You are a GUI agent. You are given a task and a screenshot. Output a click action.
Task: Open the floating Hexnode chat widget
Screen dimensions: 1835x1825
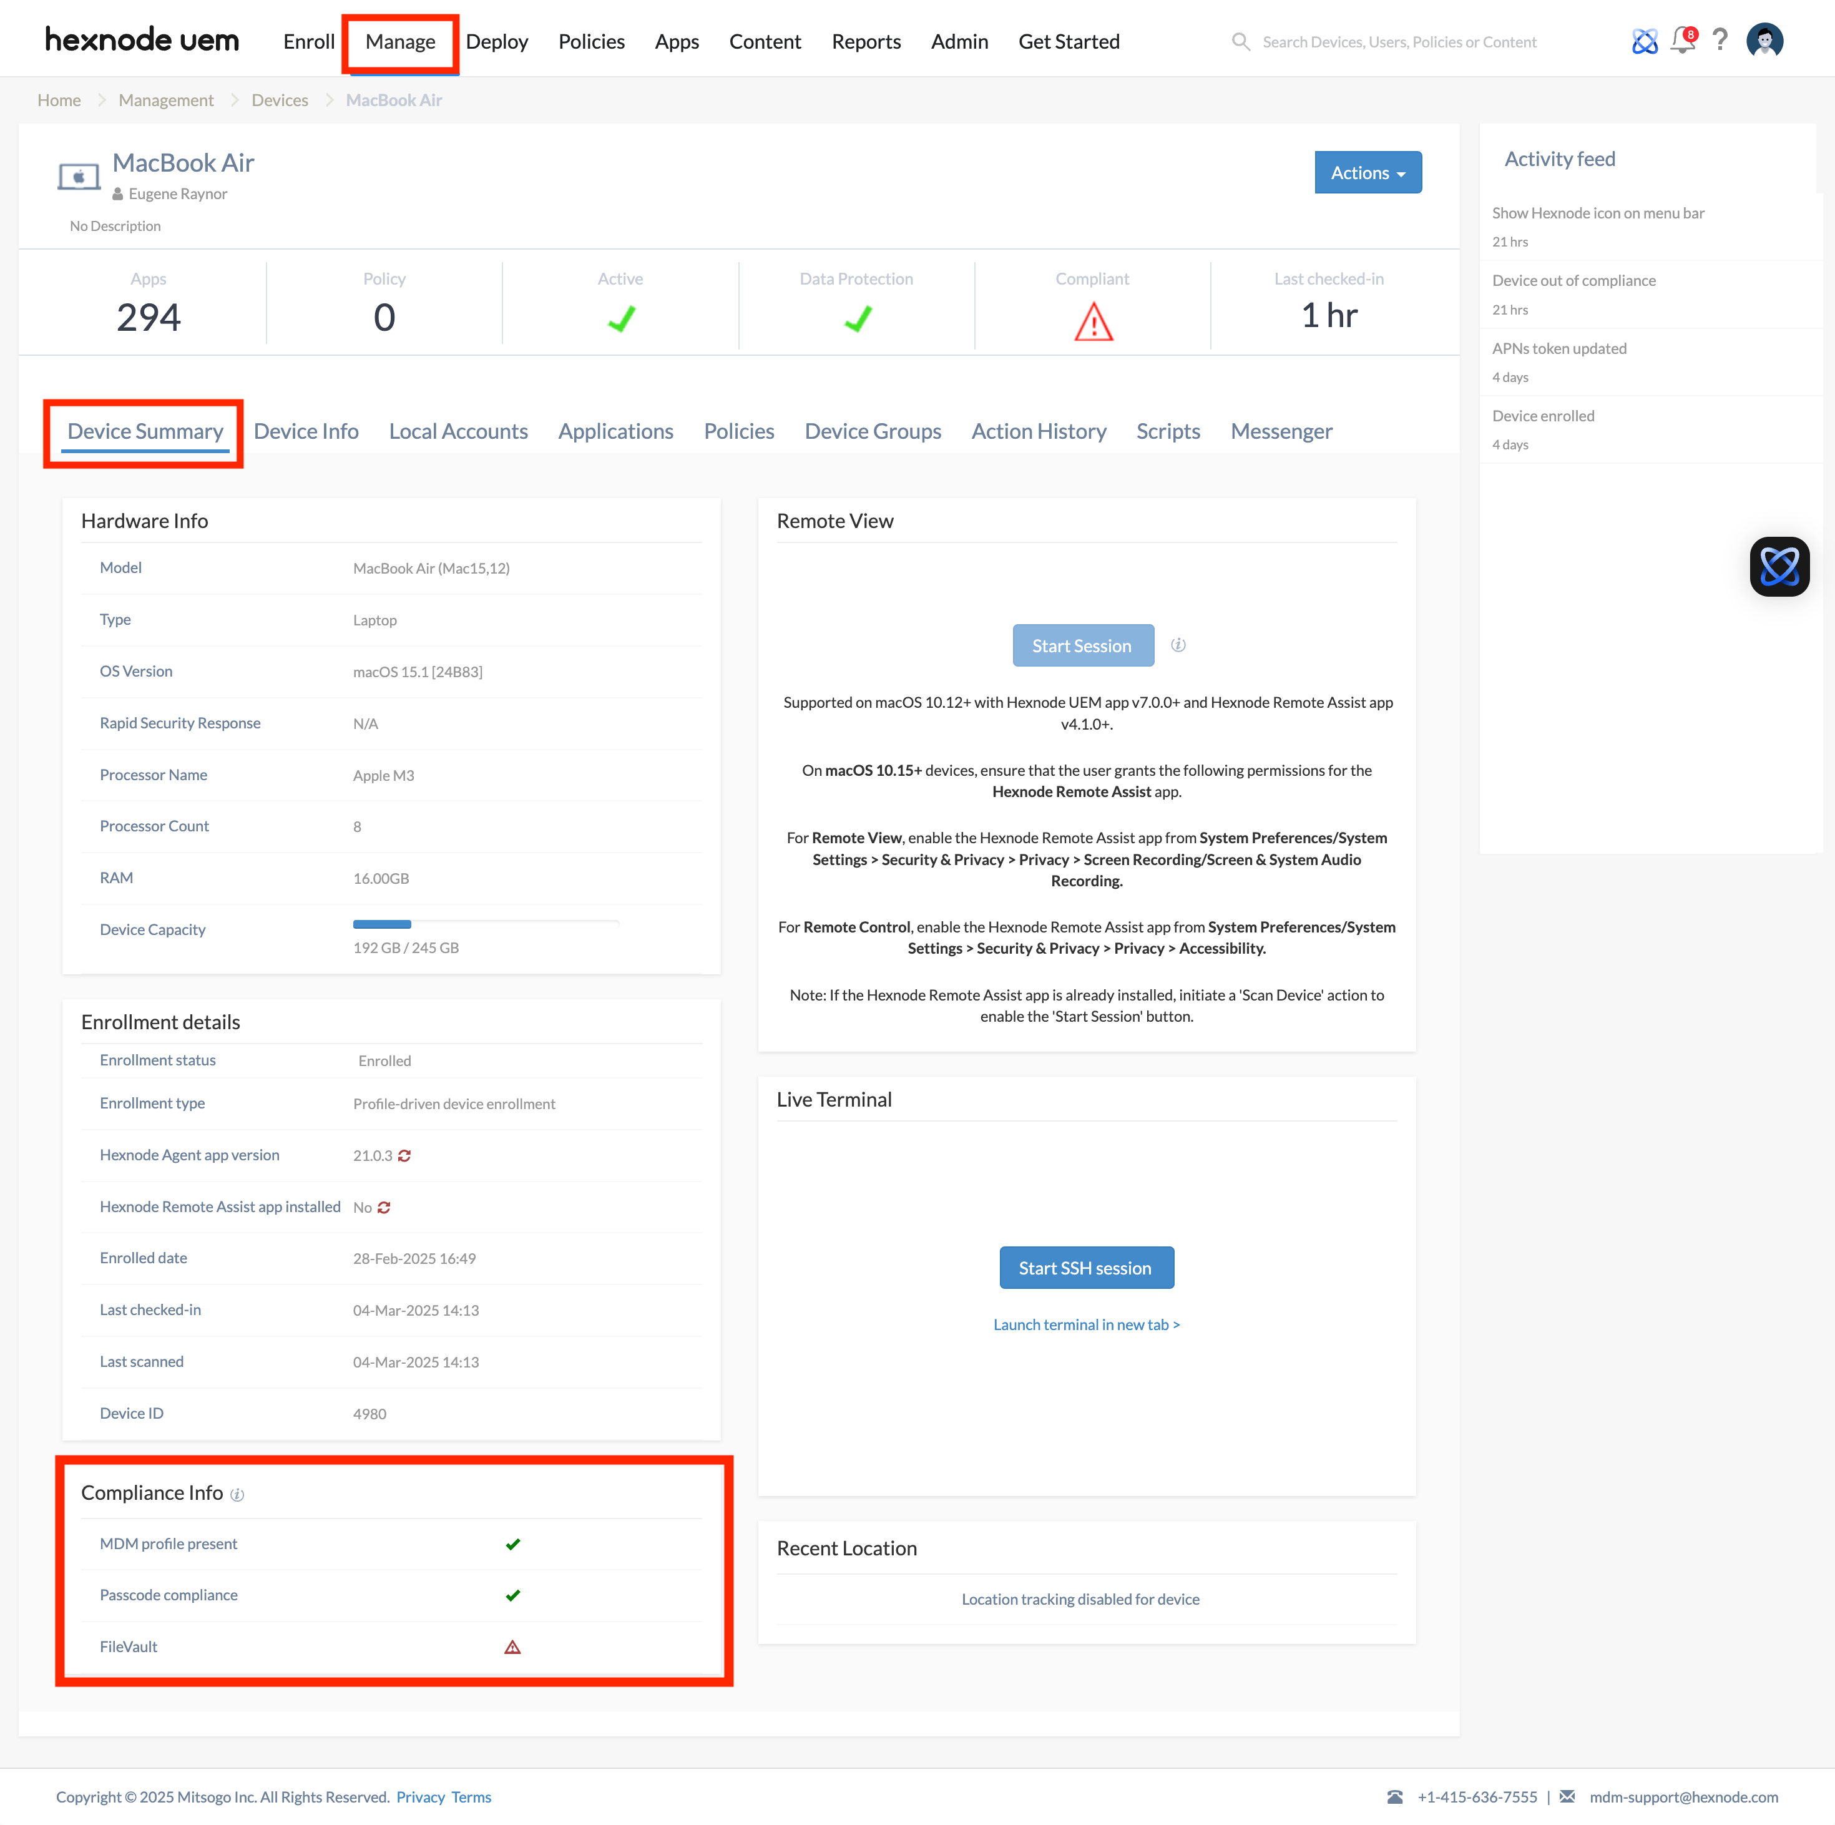1779,567
